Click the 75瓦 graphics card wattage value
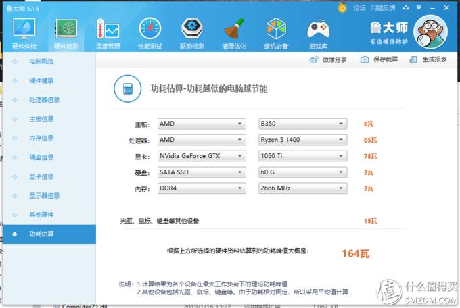 point(370,156)
